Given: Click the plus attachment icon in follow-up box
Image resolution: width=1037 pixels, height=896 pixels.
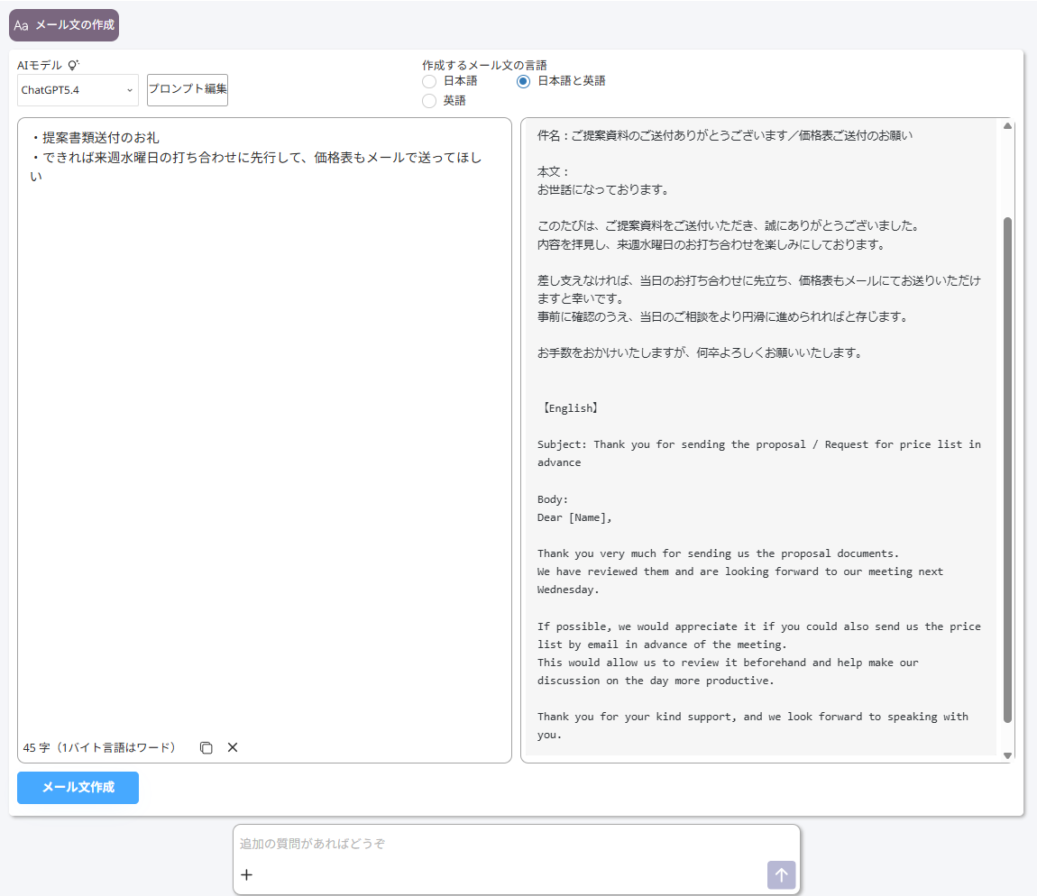Looking at the screenshot, I should pos(247,875).
